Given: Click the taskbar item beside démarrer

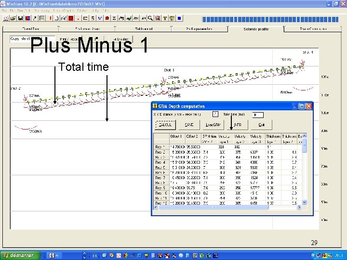Looking at the screenshot, I should [x=54, y=256].
